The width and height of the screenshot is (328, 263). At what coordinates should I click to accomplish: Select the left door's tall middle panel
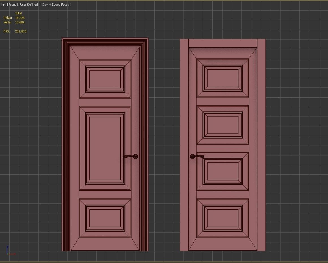[105, 148]
